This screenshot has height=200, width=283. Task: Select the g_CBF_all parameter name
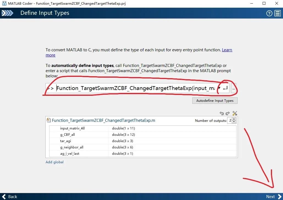(x=67, y=135)
